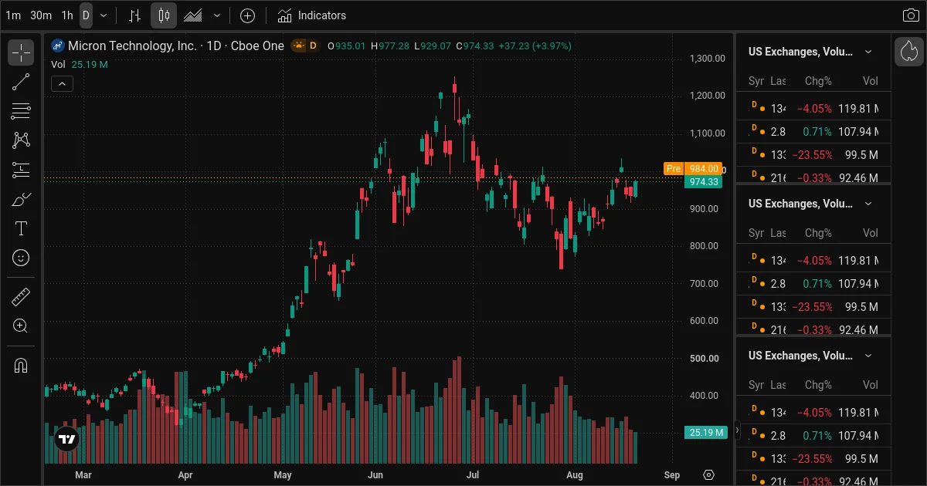
Task: Switch chart to candles style
Action: [x=164, y=15]
